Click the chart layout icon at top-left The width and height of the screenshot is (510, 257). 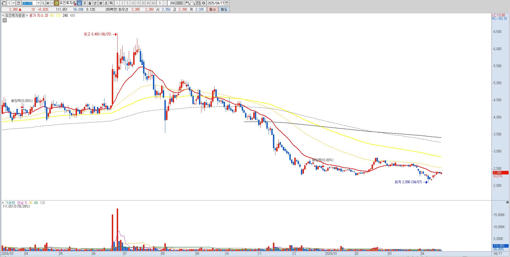4,3
